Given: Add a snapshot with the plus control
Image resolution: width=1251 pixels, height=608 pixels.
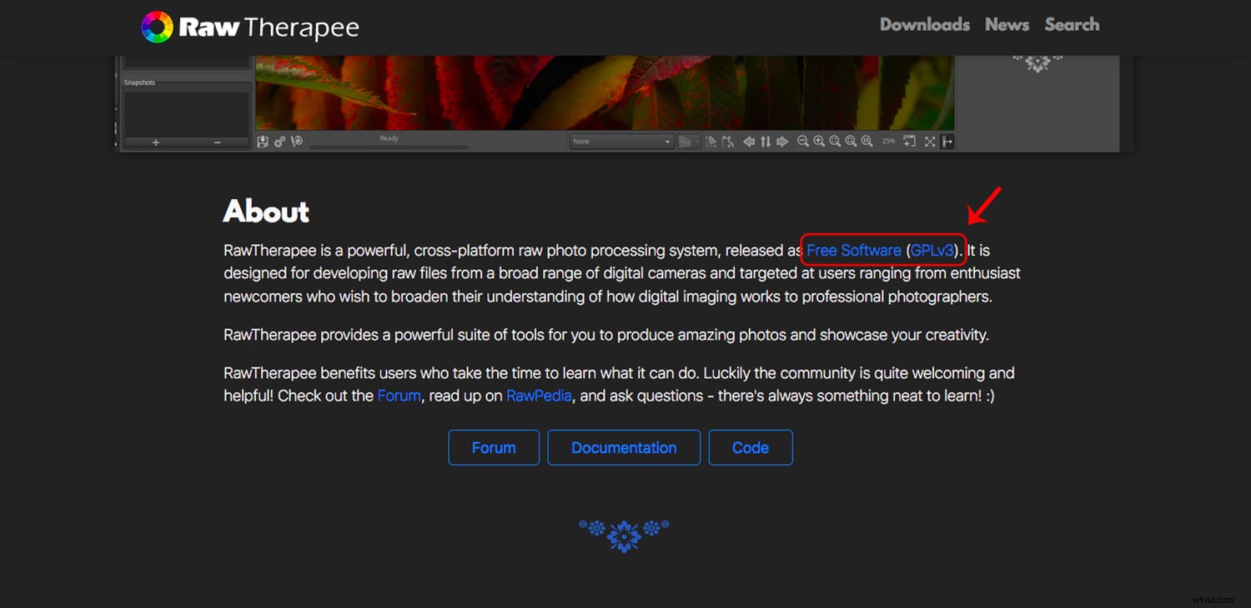Looking at the screenshot, I should click(155, 142).
